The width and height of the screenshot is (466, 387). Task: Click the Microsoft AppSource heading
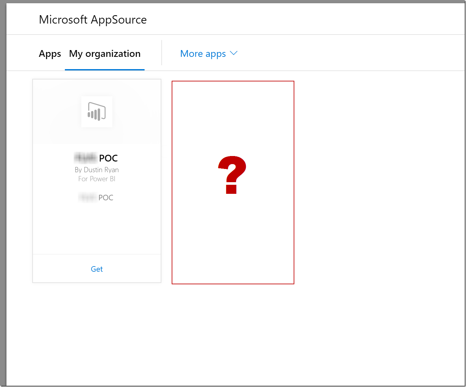(93, 20)
